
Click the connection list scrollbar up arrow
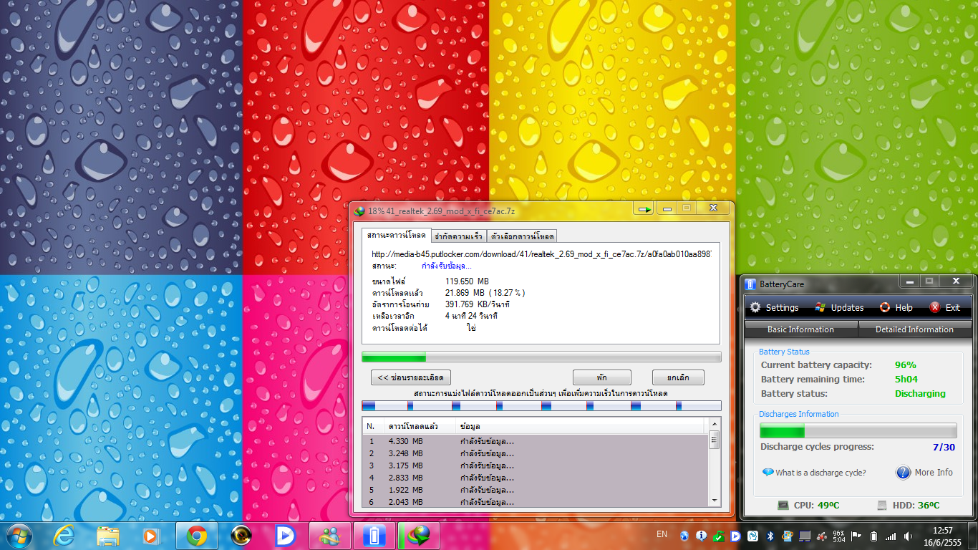tap(715, 425)
